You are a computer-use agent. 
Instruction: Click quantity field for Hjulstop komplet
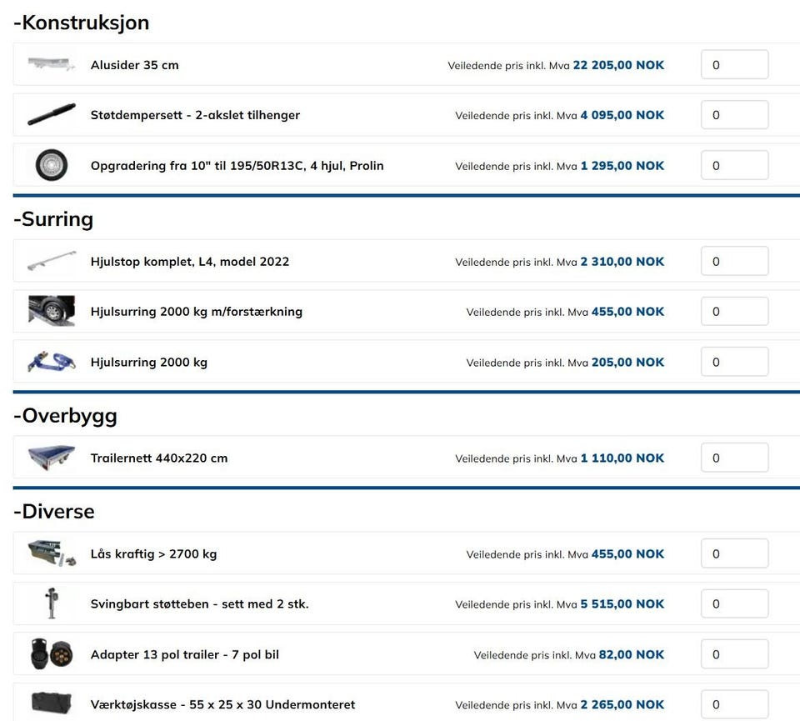tap(735, 261)
